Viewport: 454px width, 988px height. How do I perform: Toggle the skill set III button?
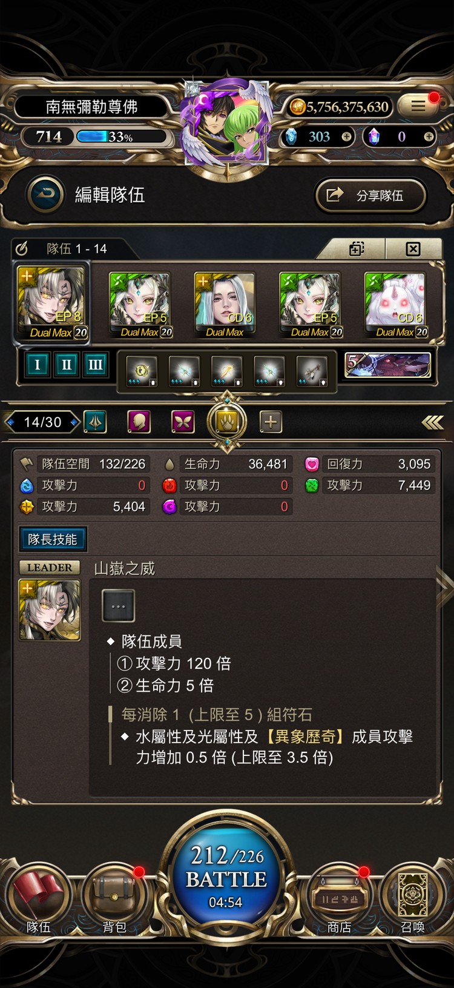[x=96, y=365]
